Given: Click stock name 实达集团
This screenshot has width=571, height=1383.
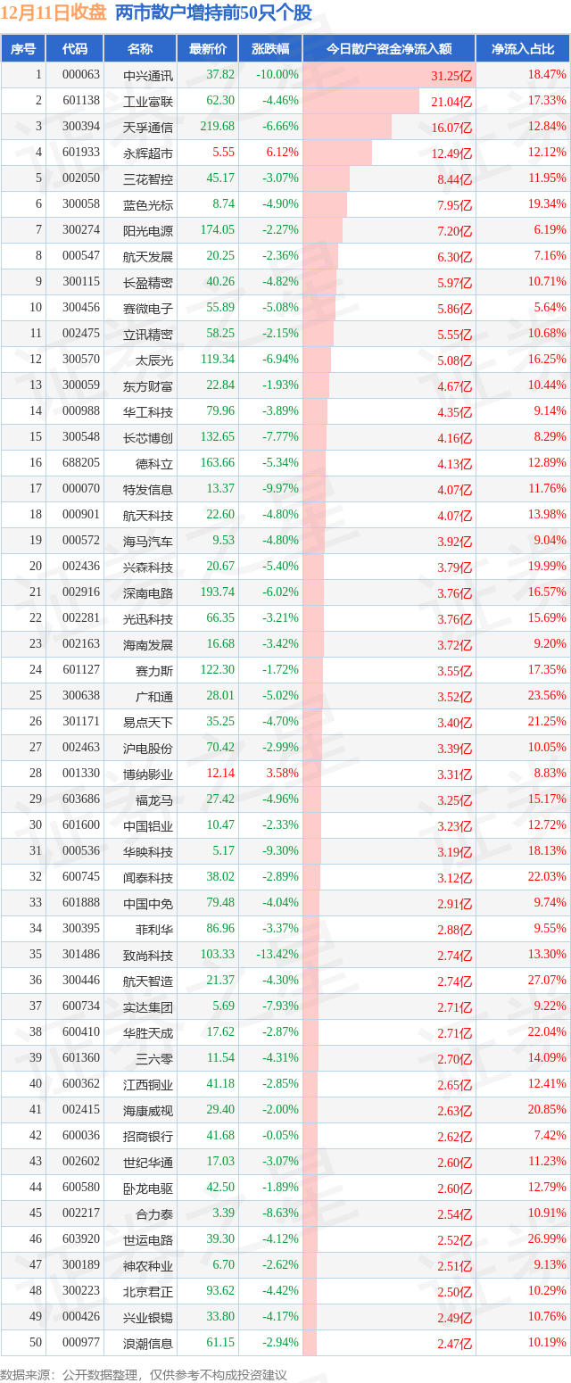Looking at the screenshot, I should click(148, 1006).
